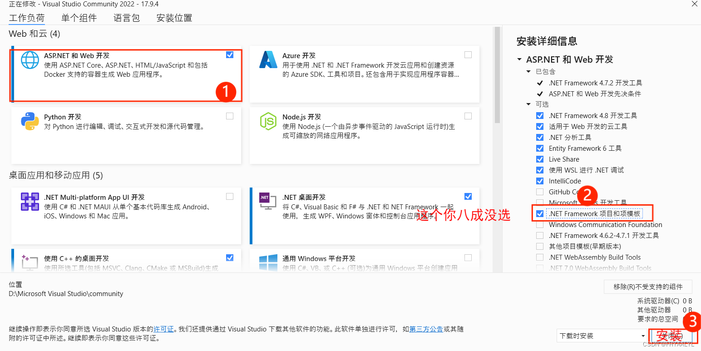Enable Windows Communication Foundation checkbox
Viewport: 701px width, 351px height.
(540, 225)
